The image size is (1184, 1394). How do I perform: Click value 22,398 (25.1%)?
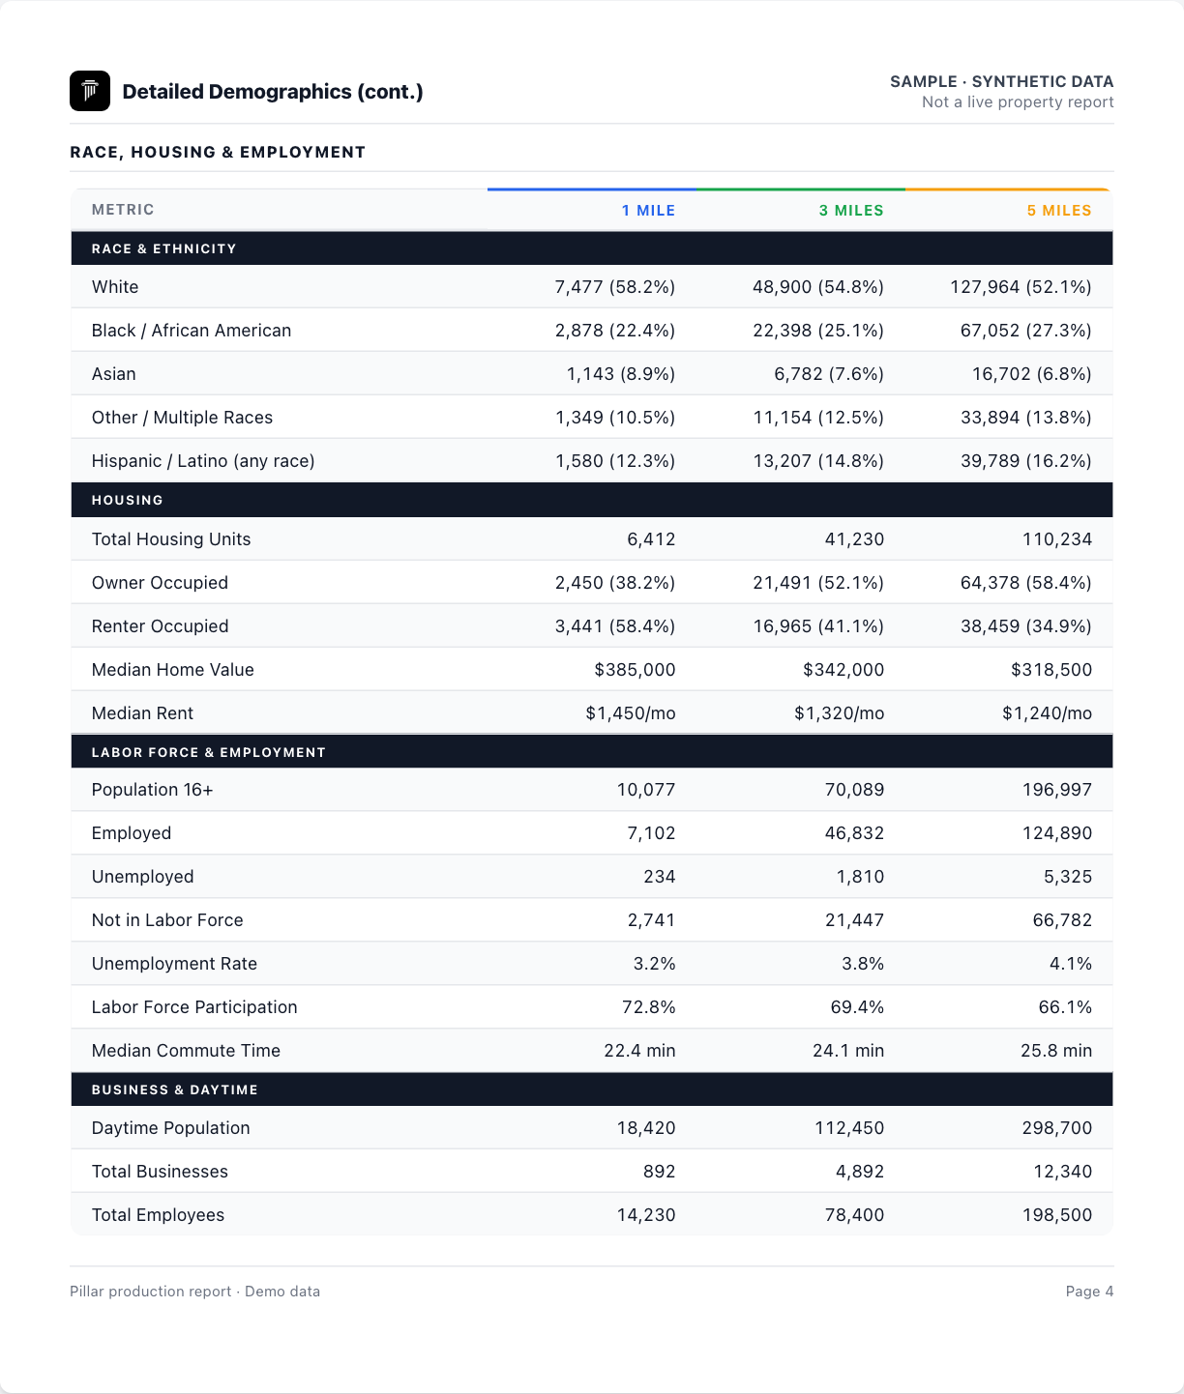coord(818,331)
